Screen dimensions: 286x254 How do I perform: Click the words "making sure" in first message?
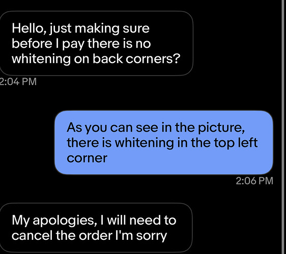112,29
